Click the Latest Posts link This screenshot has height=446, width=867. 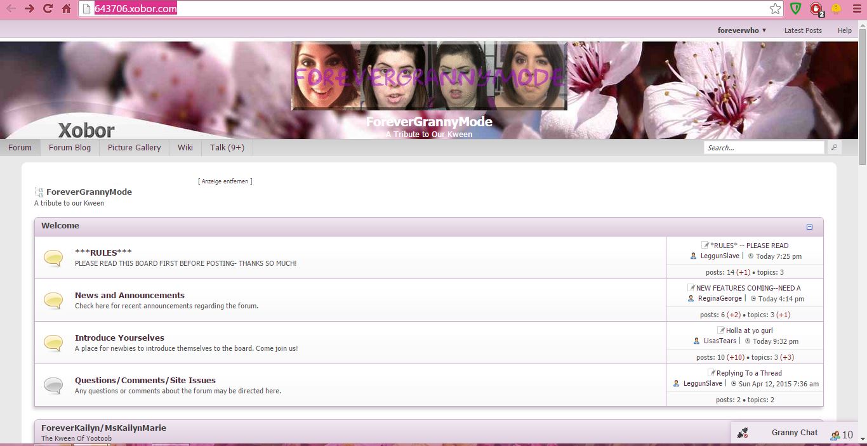tap(802, 30)
